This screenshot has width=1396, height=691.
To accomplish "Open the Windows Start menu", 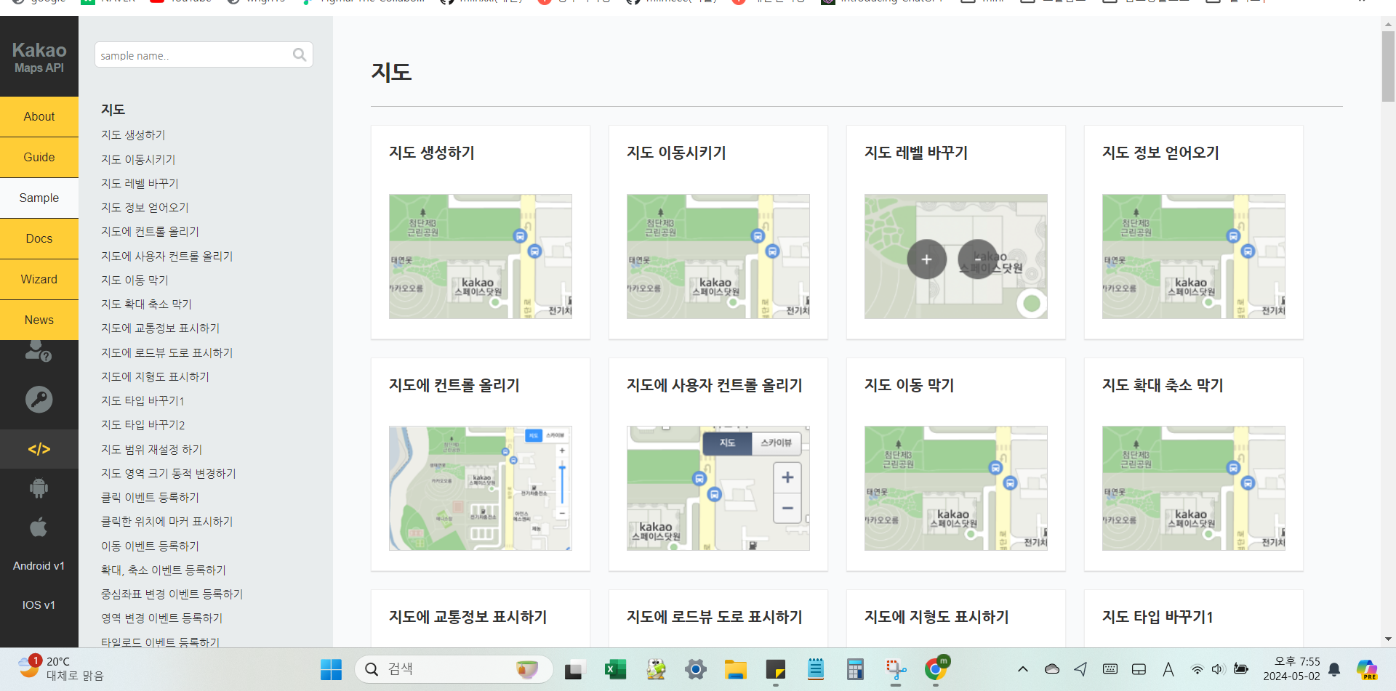I will point(331,669).
